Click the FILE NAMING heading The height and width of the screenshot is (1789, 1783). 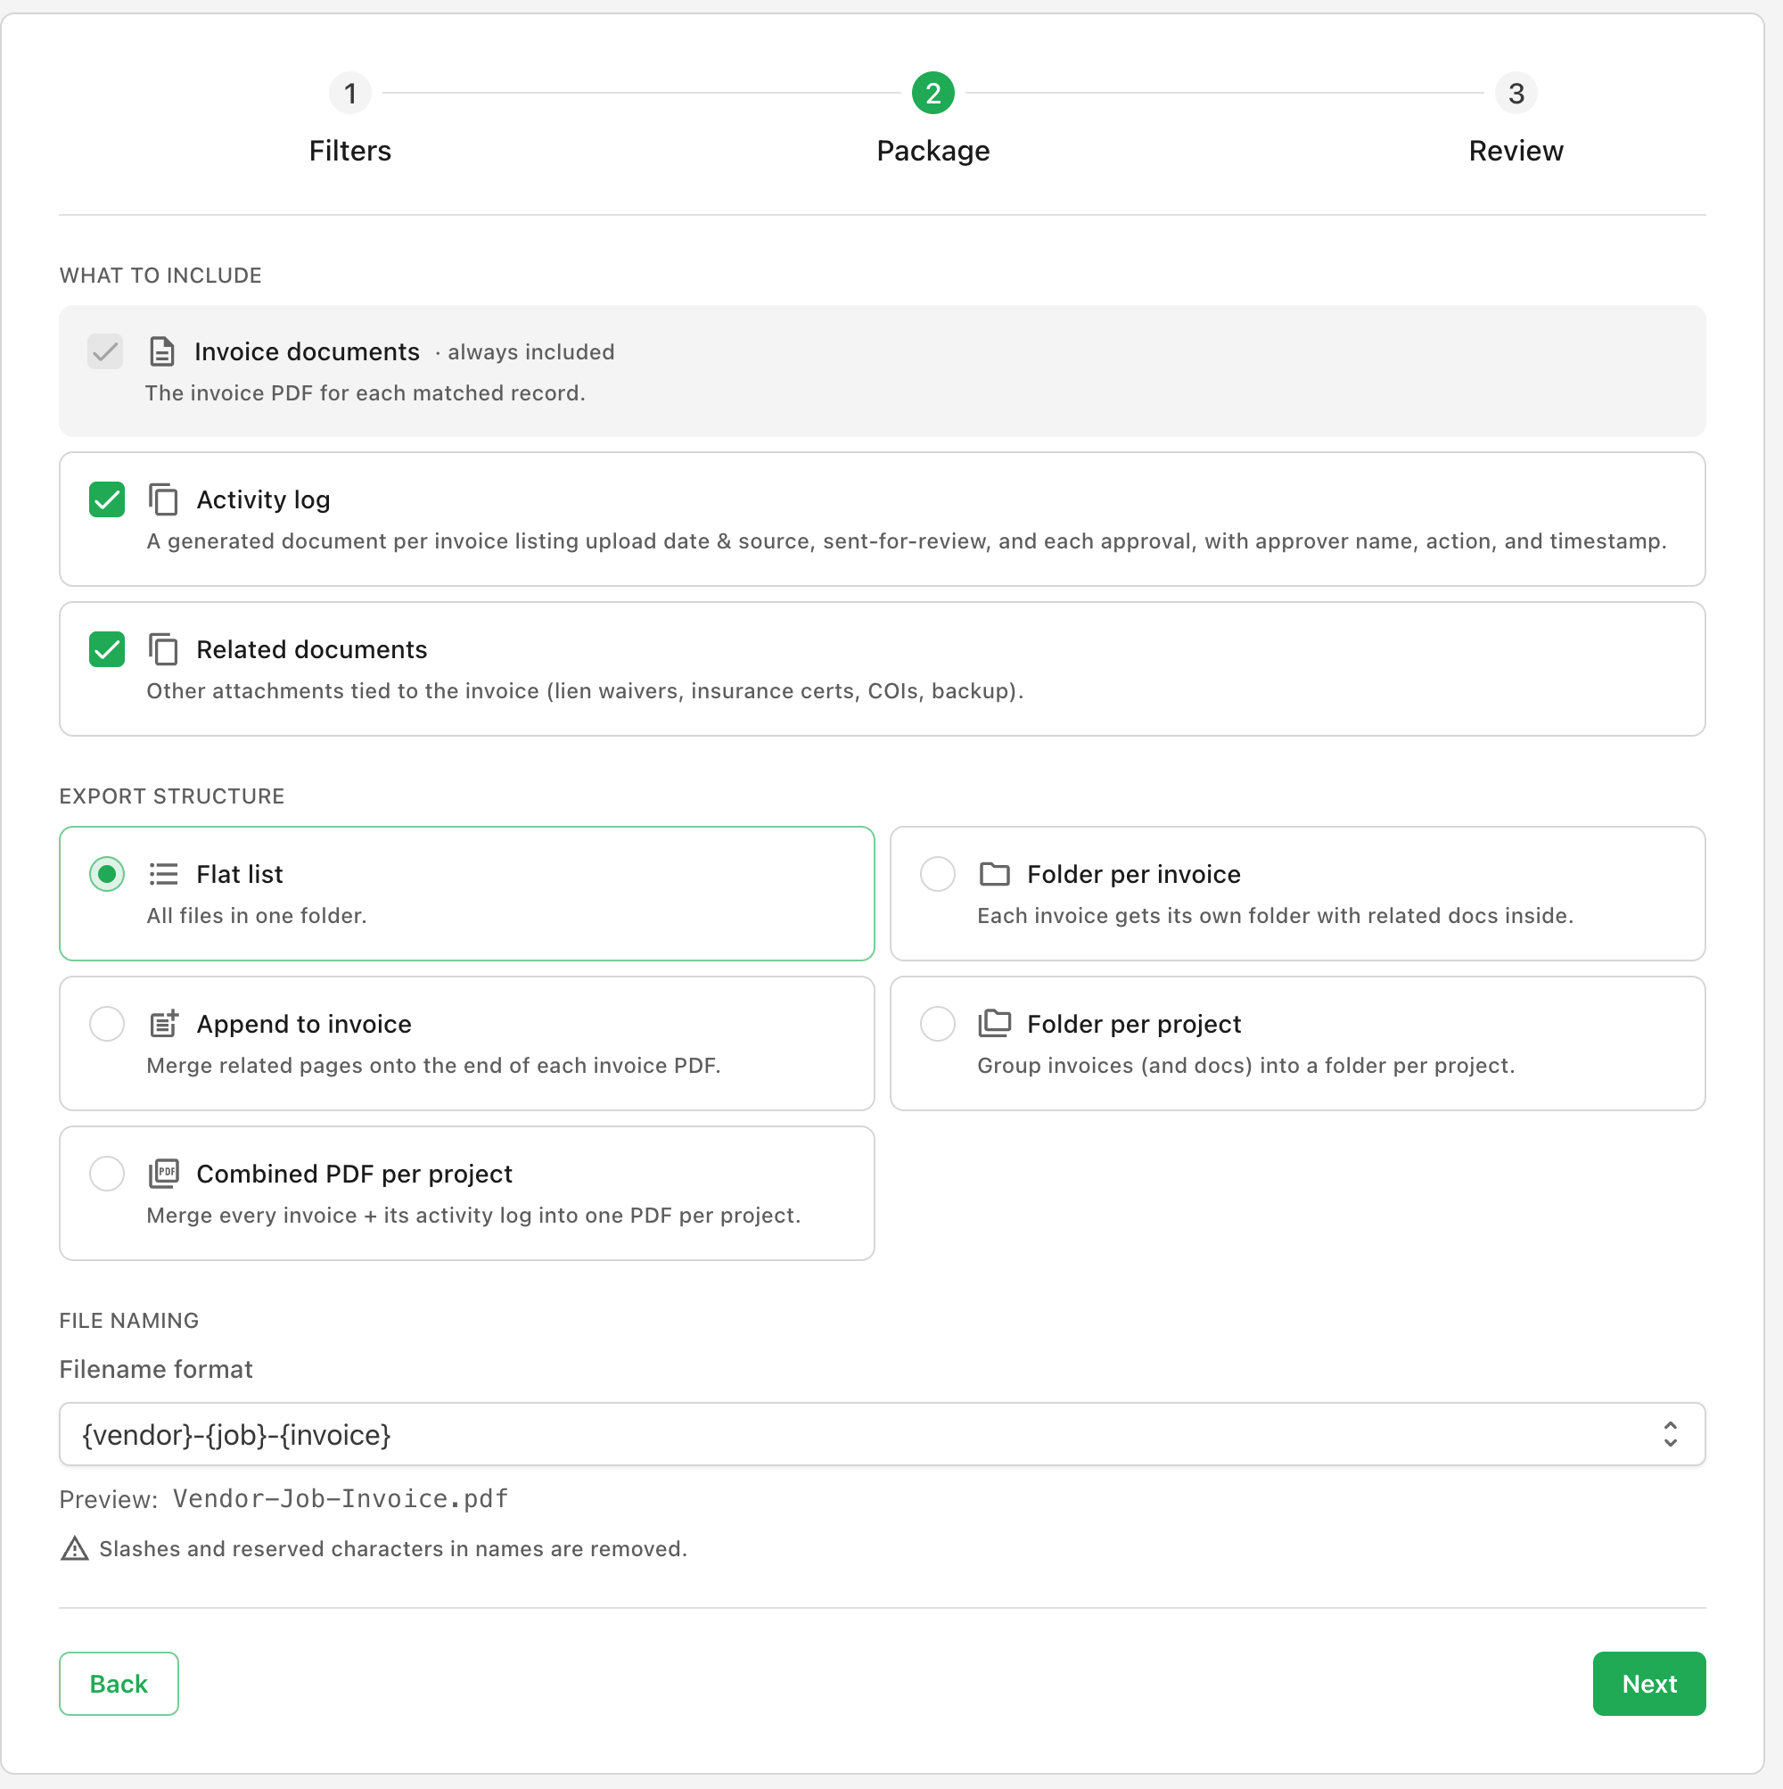click(x=128, y=1321)
